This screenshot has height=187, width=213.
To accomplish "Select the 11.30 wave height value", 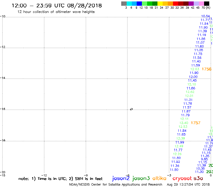I will tap(199, 172).
